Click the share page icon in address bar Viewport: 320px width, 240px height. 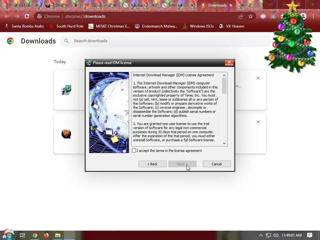pyautogui.click(x=241, y=16)
